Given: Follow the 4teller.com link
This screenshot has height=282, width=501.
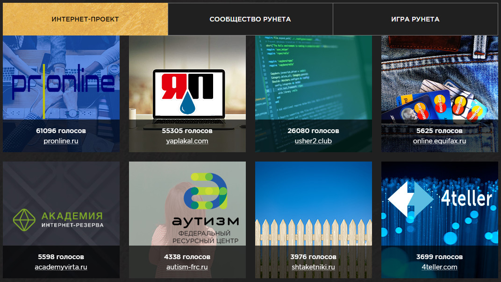Looking at the screenshot, I should tap(439, 267).
